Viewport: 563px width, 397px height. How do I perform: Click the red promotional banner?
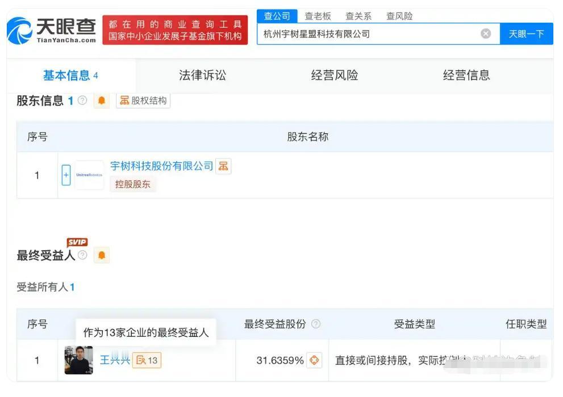(x=175, y=30)
